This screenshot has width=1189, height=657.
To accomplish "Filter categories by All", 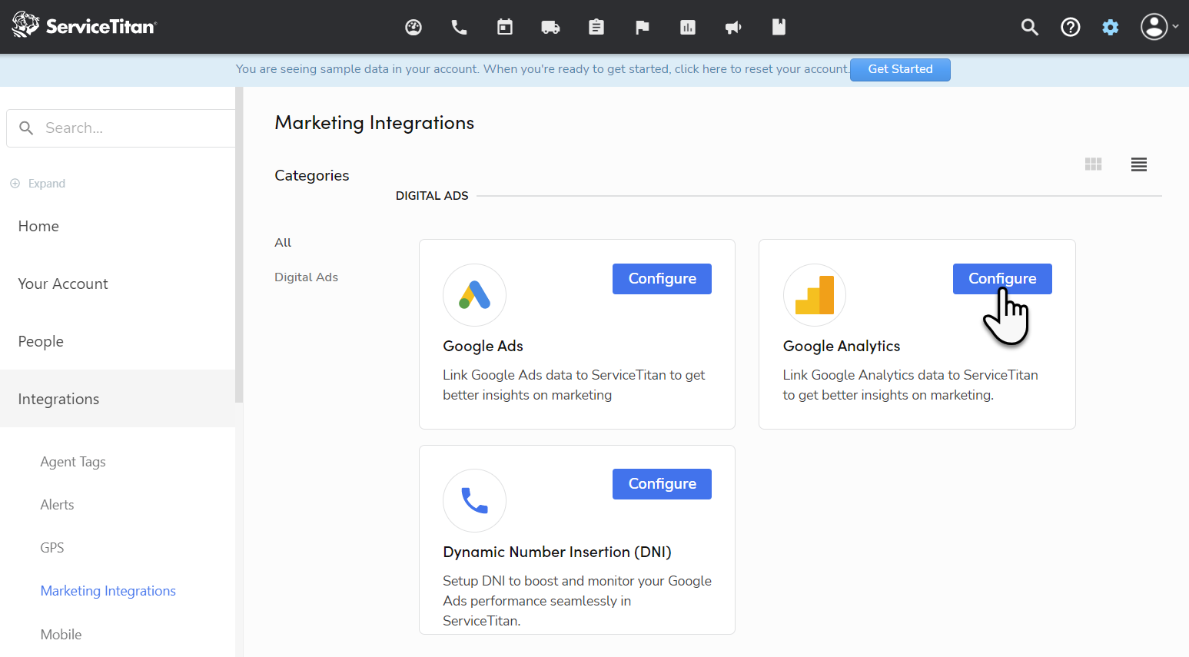I will tap(283, 243).
